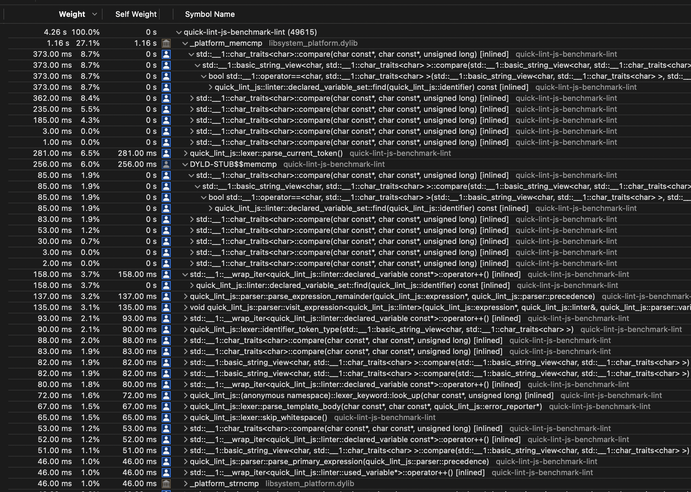Sort by the Weight column header
Screen dimensions: 691x492
point(72,14)
